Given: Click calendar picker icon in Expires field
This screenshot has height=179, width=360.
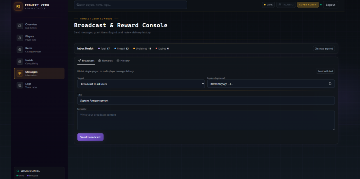Looking at the screenshot, I should click(330, 84).
